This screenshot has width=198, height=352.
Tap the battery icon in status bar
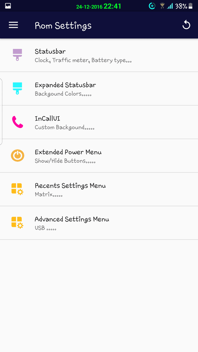click(x=191, y=6)
